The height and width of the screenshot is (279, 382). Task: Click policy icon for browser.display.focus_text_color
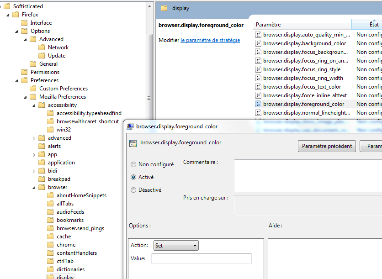258,87
